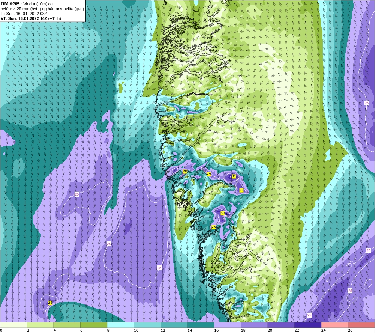375x333 pixels.
Task: Pick the 10–12 m/s turquoise legend swatch
Action: tap(147, 325)
